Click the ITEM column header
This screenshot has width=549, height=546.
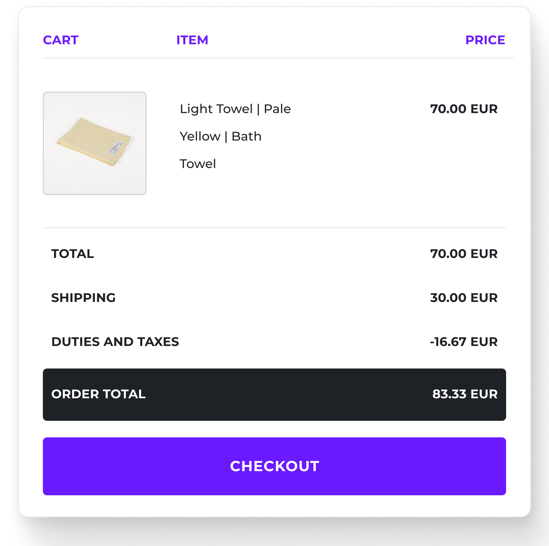click(192, 40)
